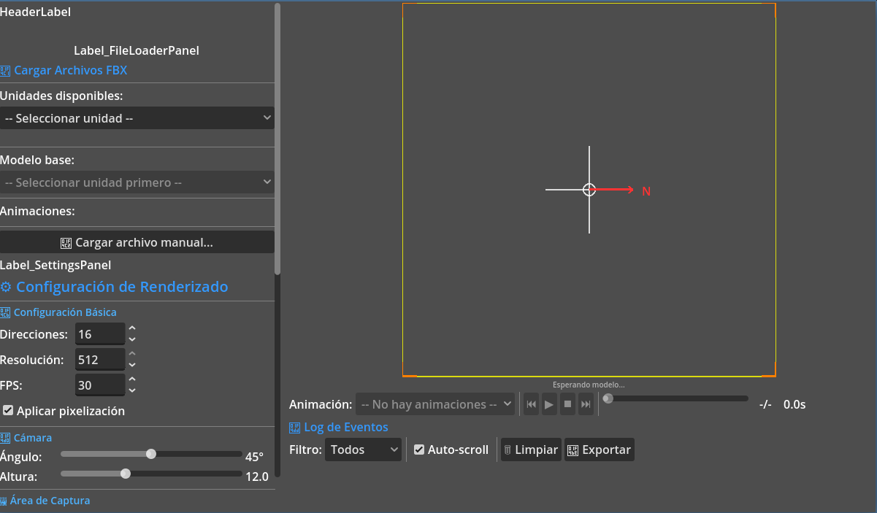This screenshot has width=877, height=513.
Task: Increase the Direcciones value with up arrow
Action: point(132,329)
